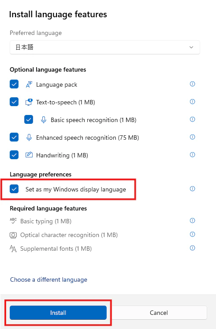Click the Basic speech recognition microphone icon
The image size is (216, 329).
pos(44,120)
